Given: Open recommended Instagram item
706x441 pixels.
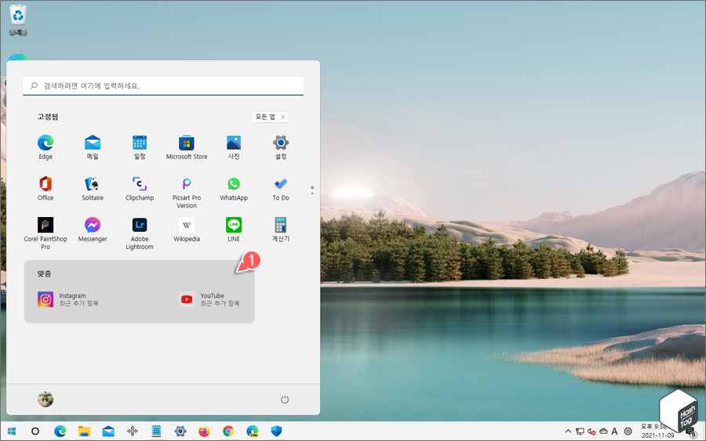Looking at the screenshot, I should click(x=68, y=299).
